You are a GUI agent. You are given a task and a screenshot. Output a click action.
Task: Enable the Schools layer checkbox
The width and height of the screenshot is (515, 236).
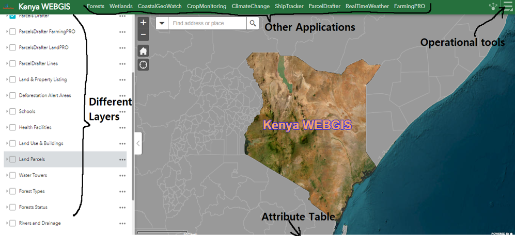click(x=12, y=111)
